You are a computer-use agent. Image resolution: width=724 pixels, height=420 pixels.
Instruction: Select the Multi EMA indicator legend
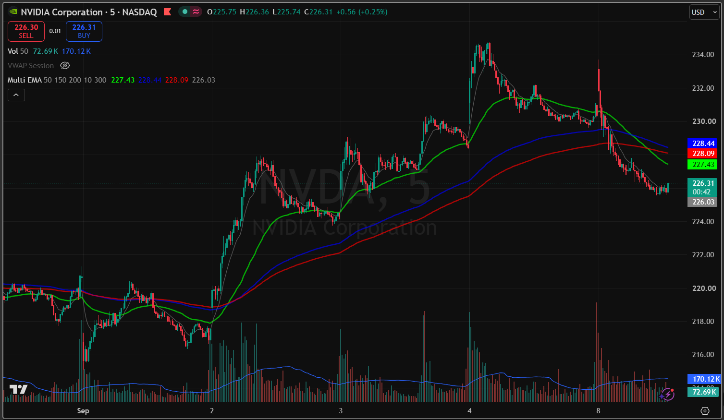coord(25,80)
